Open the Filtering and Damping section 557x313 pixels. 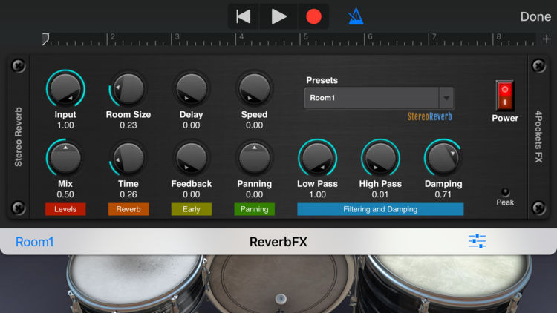click(380, 209)
